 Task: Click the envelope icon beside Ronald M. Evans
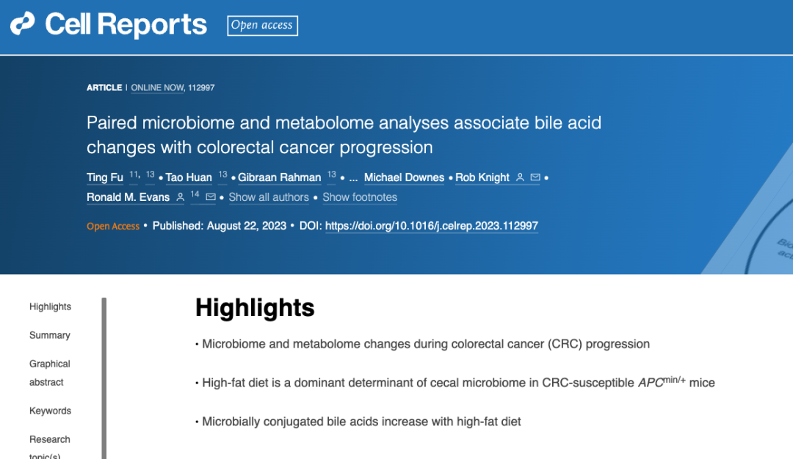click(x=211, y=197)
